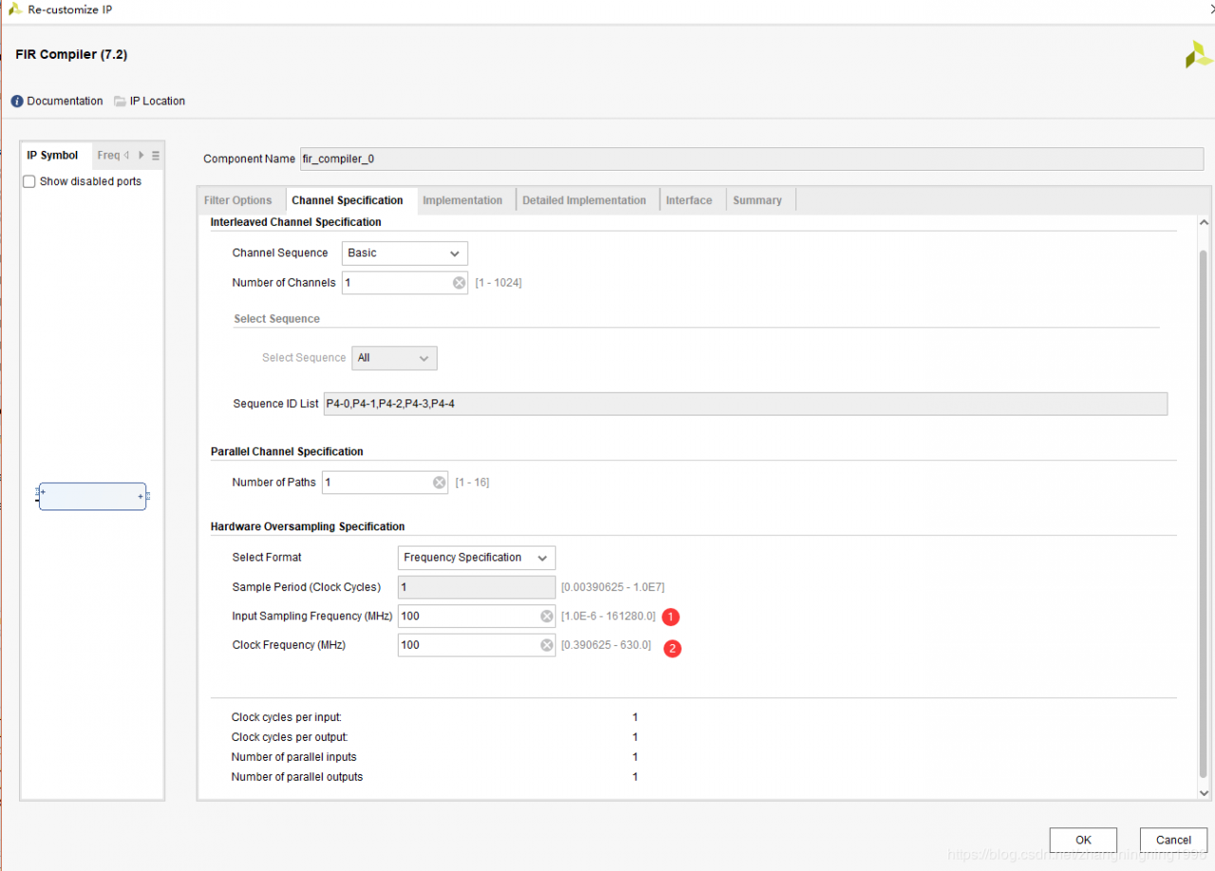Screen dimensions: 1215x871
Task: Open the Detailed Implementation tab
Action: (x=585, y=200)
